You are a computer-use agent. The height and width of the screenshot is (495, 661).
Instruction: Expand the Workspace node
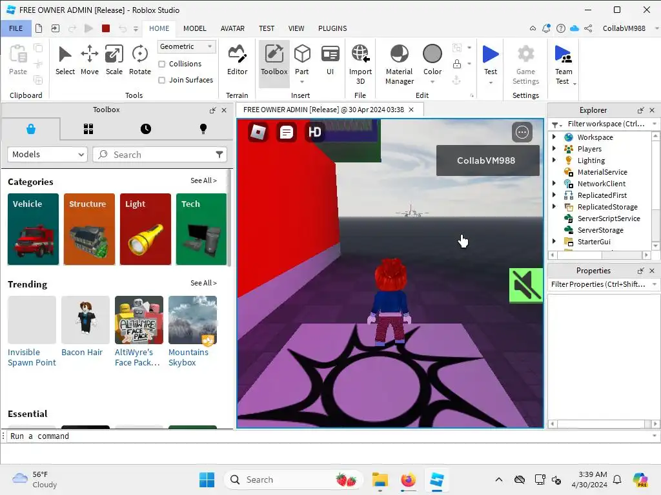[x=554, y=137]
